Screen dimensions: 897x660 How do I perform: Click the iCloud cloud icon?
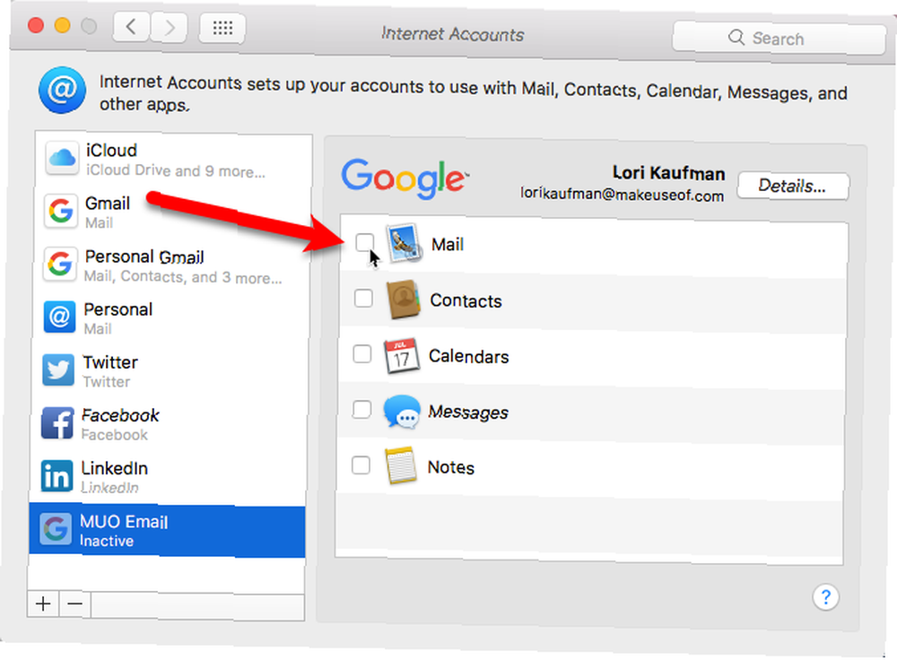coord(62,158)
